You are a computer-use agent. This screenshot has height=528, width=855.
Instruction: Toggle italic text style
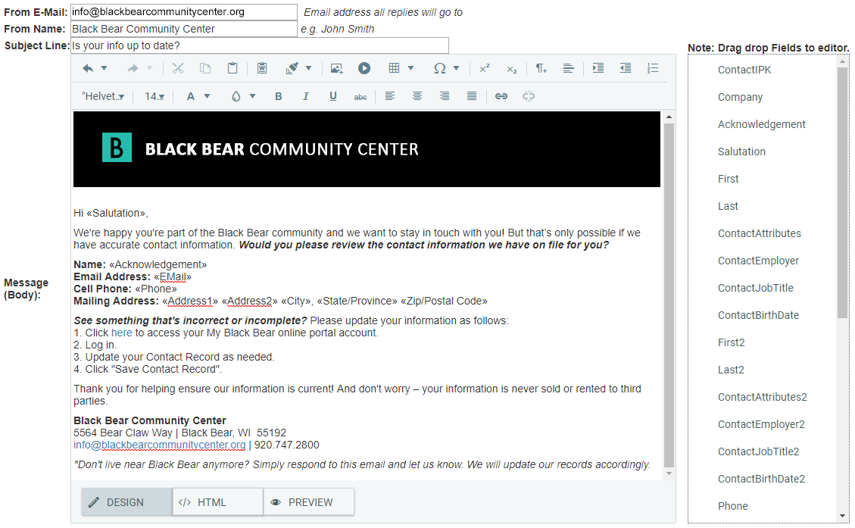pyautogui.click(x=306, y=96)
